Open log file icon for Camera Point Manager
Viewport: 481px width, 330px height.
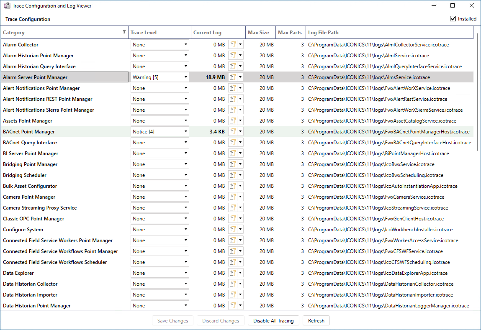pos(232,197)
